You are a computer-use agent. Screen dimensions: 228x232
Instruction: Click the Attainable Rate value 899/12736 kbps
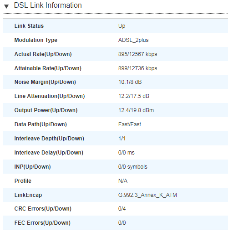137,68
